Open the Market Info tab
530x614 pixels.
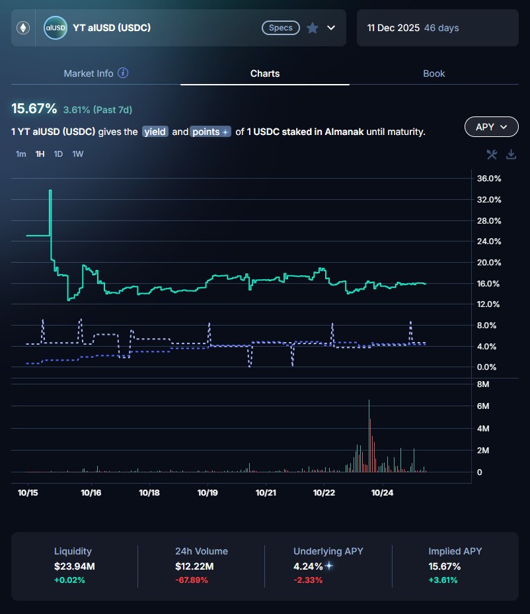pos(89,73)
